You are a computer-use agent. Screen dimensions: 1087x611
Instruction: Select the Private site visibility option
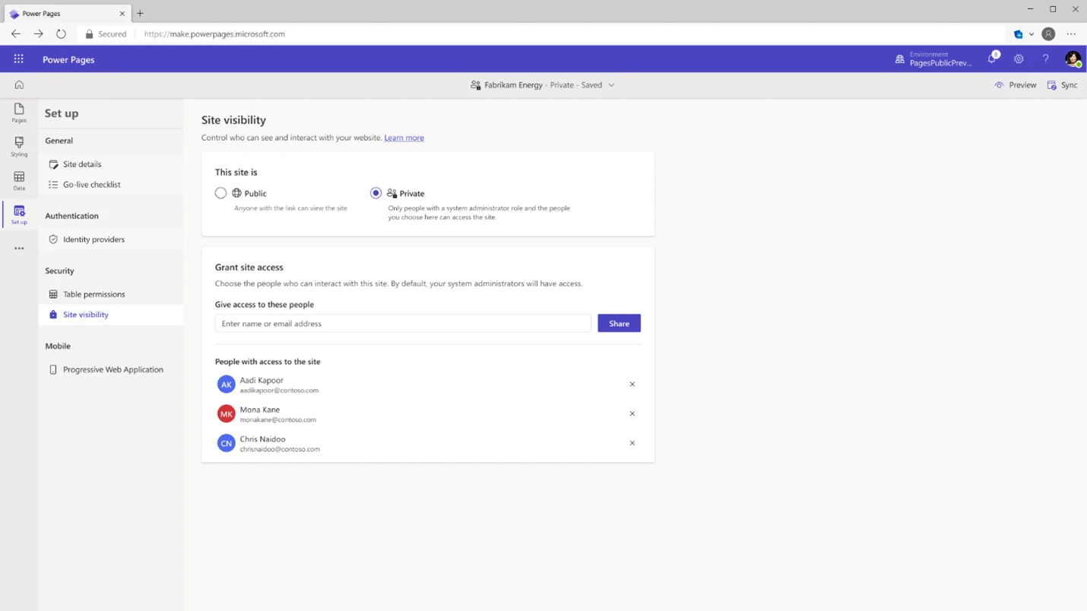[376, 193]
